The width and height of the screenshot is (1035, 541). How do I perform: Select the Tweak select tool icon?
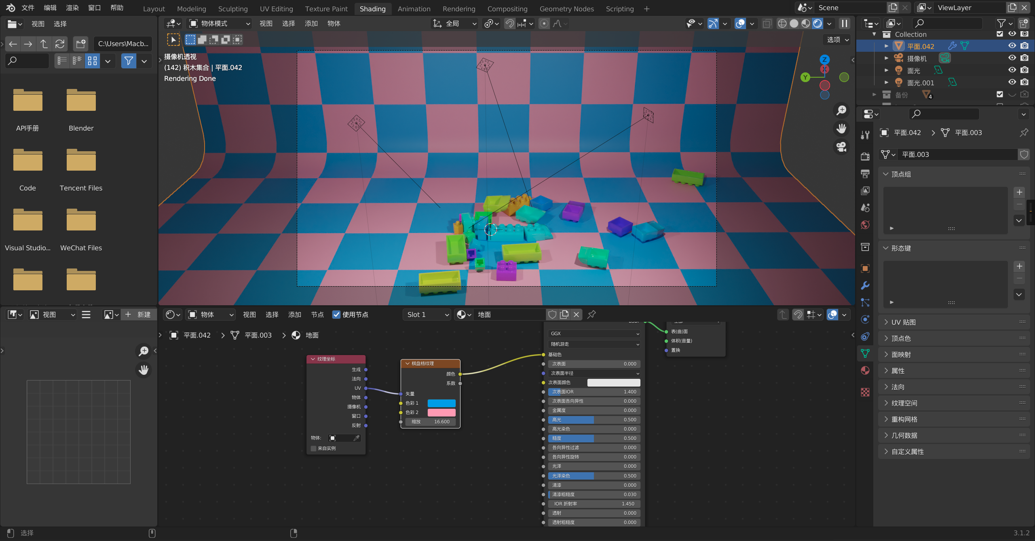point(173,40)
